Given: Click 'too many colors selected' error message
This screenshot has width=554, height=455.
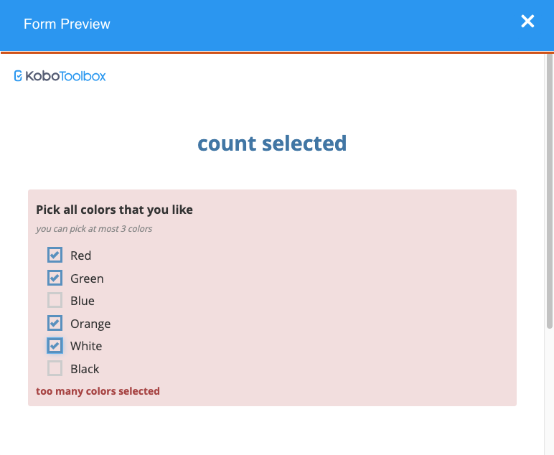Looking at the screenshot, I should (98, 391).
